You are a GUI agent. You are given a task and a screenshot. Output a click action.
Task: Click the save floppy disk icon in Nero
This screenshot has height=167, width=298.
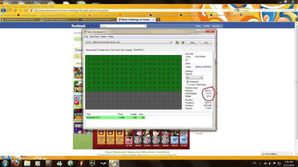coord(183,42)
